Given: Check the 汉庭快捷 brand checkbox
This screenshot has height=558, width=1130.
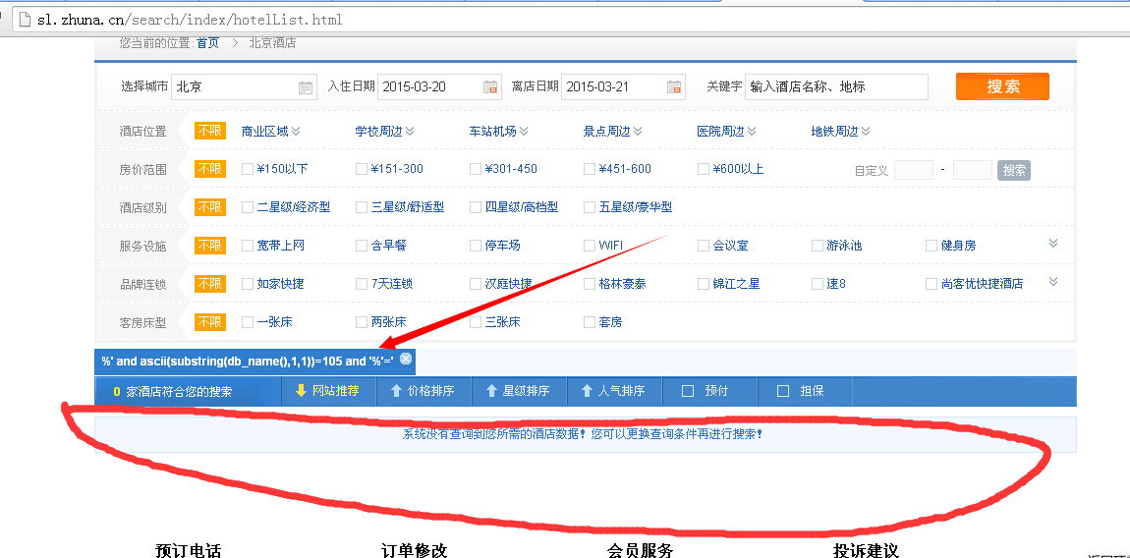Looking at the screenshot, I should coord(475,283).
